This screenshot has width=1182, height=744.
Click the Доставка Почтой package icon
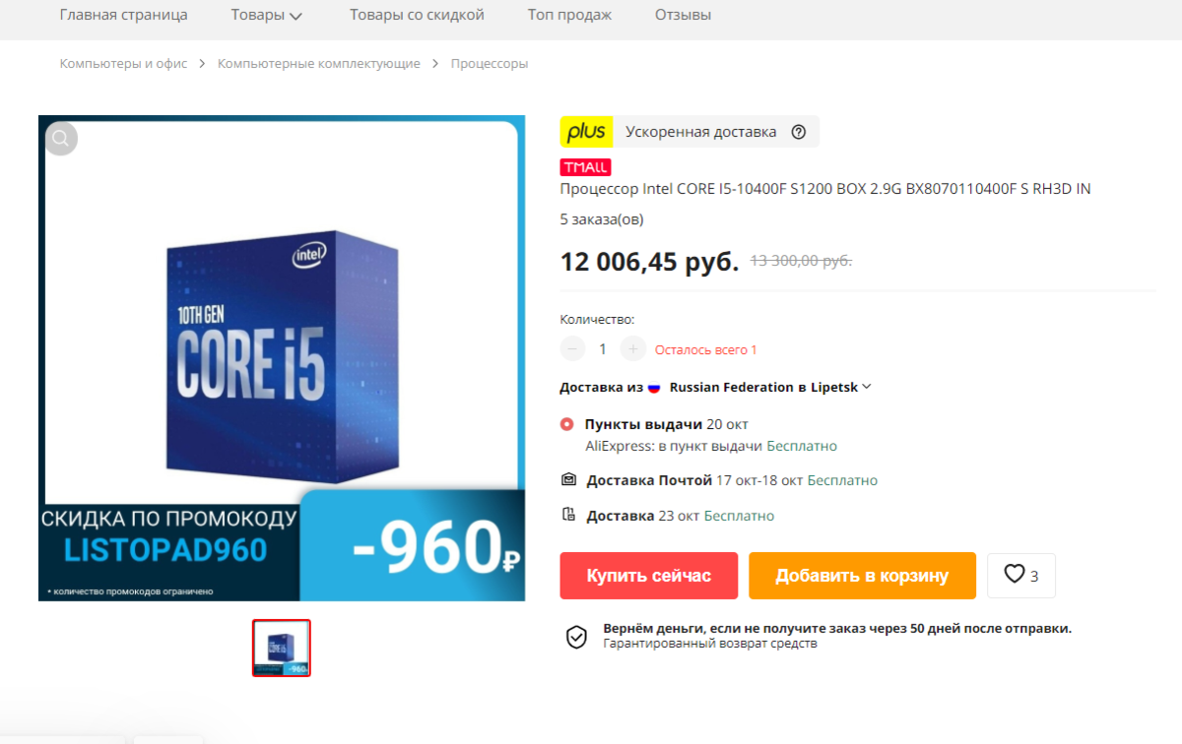point(568,480)
